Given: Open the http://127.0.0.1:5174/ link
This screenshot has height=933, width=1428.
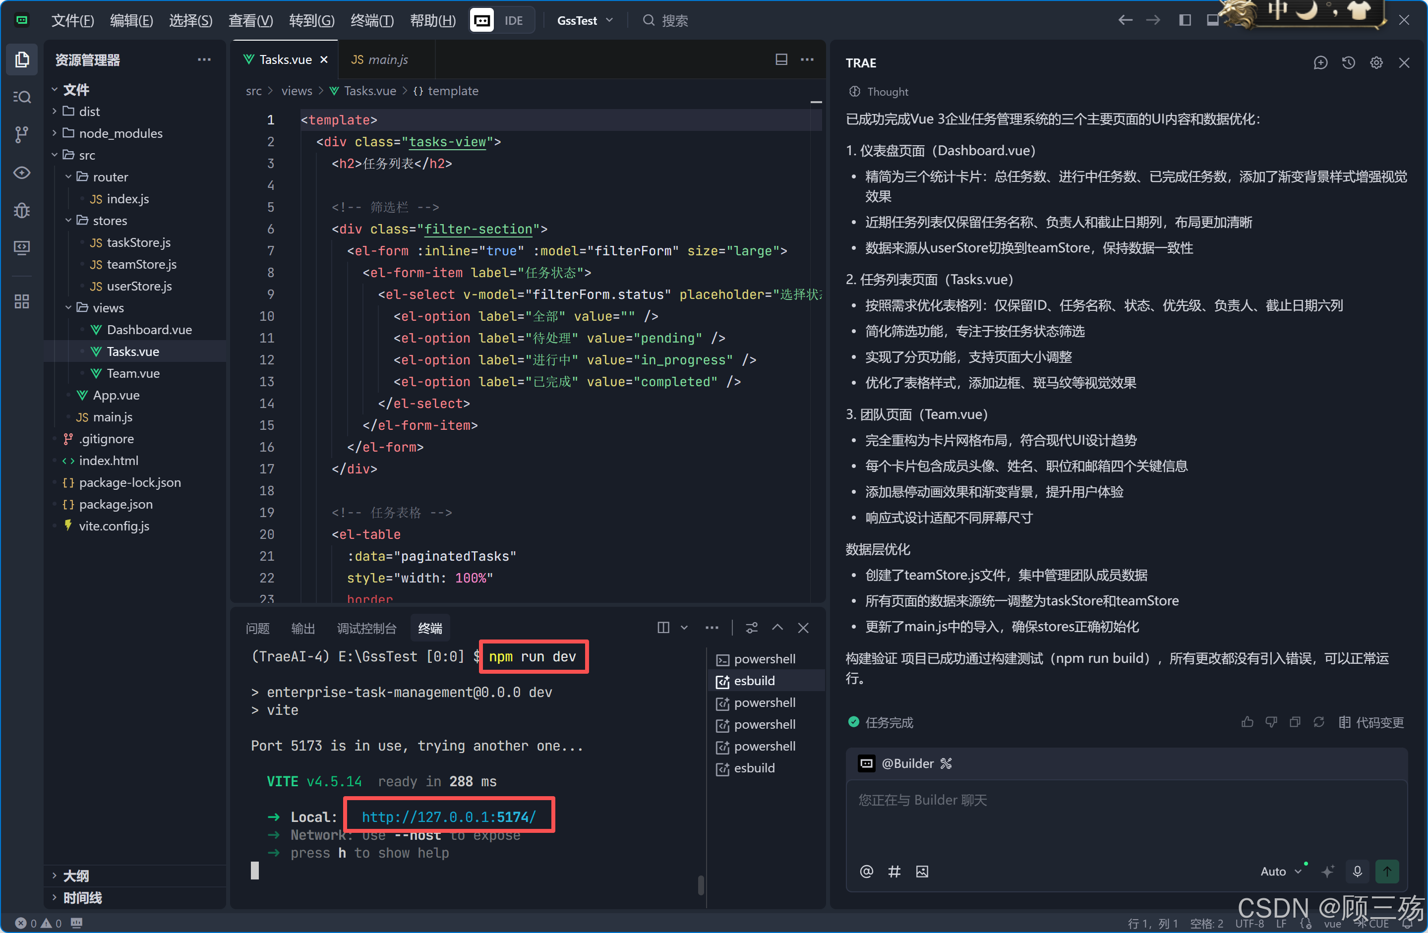Looking at the screenshot, I should tap(448, 816).
